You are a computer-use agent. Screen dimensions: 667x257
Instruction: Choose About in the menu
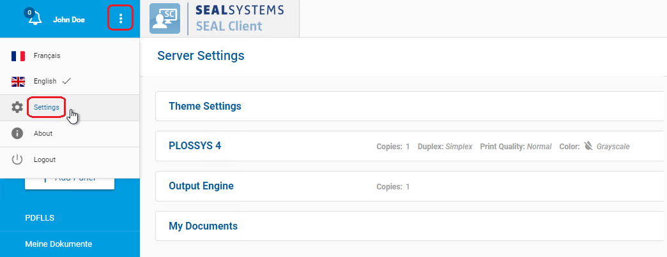pos(43,134)
